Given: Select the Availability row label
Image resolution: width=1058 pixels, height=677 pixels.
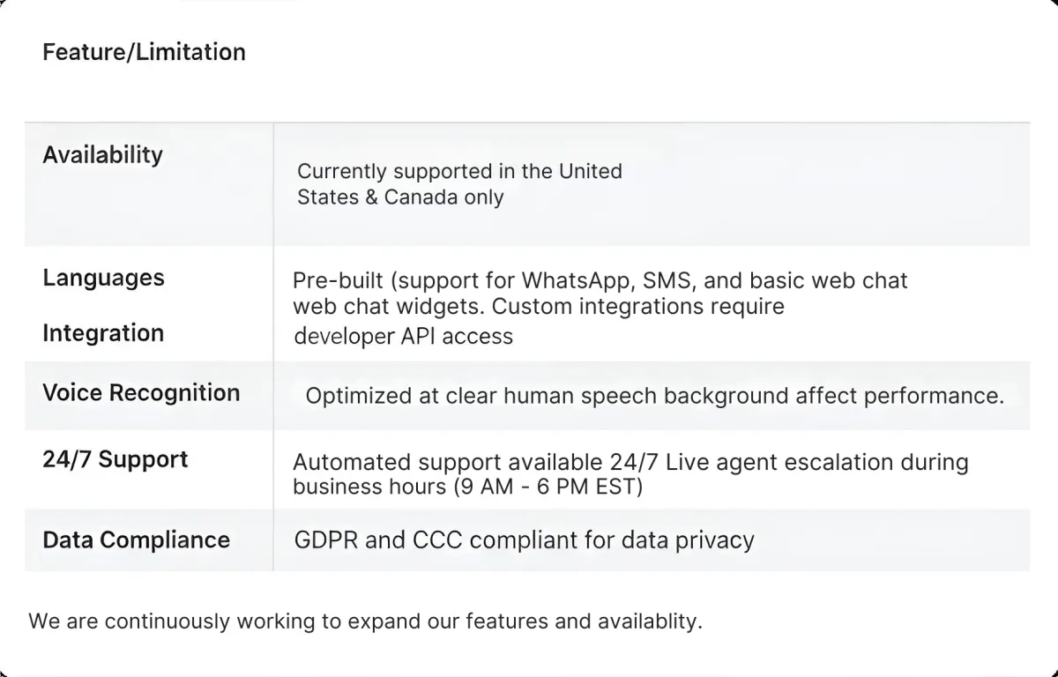Looking at the screenshot, I should click(102, 154).
